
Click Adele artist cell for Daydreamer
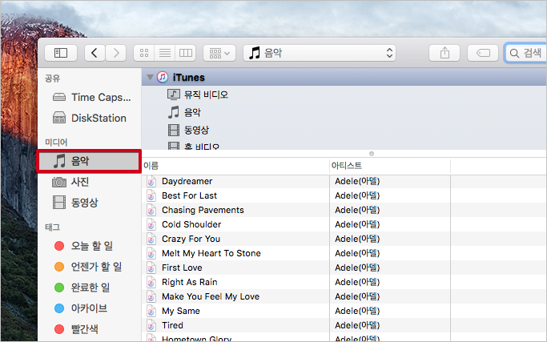coord(357,181)
